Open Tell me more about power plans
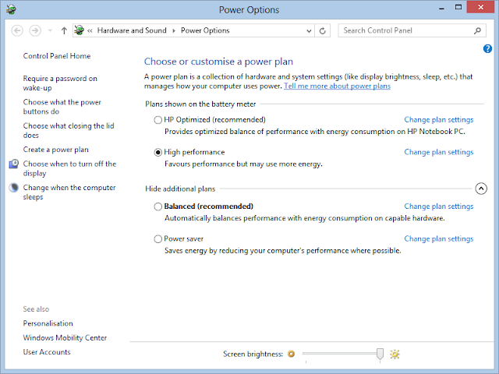The image size is (499, 374). point(337,86)
